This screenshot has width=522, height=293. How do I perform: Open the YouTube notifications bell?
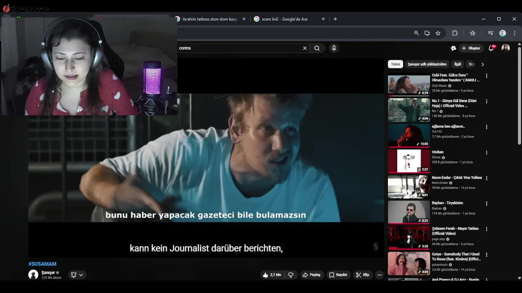tap(492, 48)
